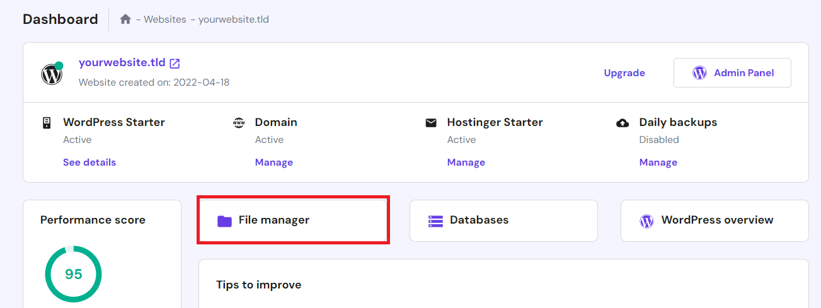Click the Upgrade link
The width and height of the screenshot is (821, 308).
click(x=624, y=73)
